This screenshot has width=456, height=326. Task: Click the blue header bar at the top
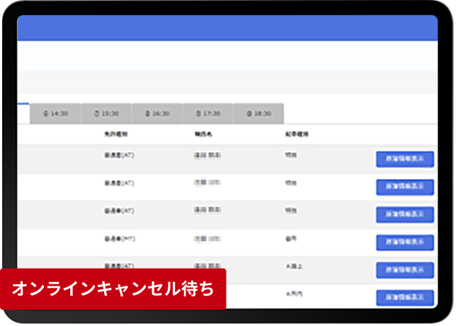227,28
